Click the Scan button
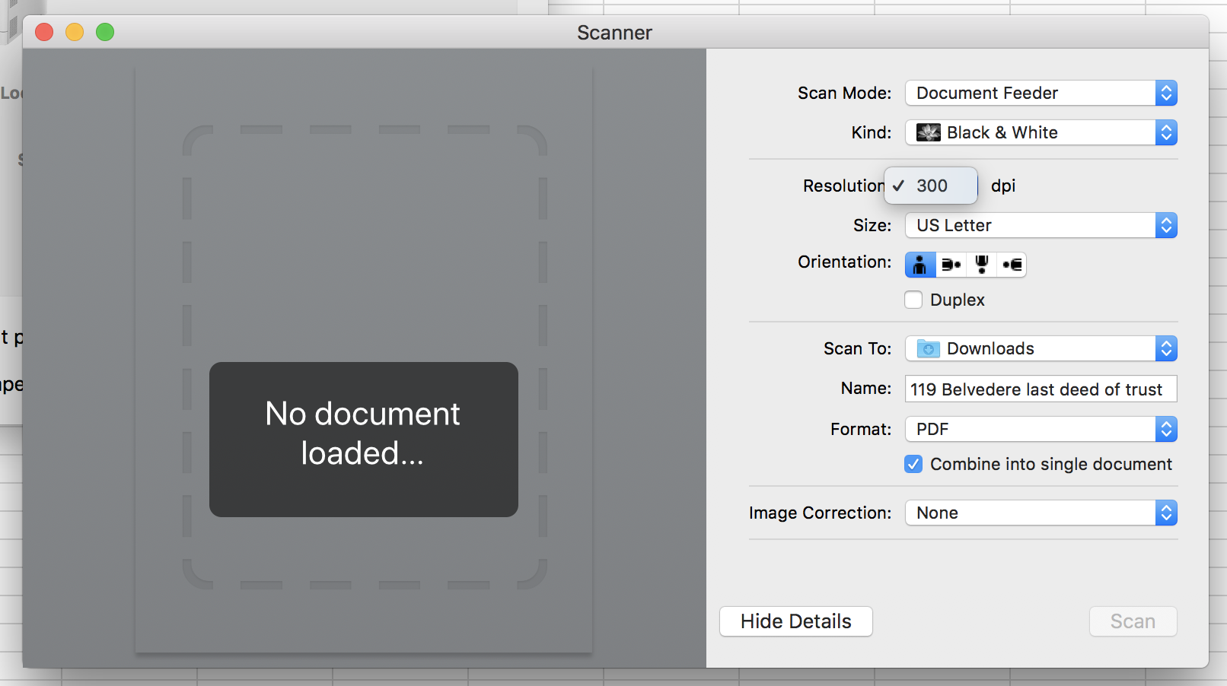This screenshot has height=686, width=1227. (1133, 621)
